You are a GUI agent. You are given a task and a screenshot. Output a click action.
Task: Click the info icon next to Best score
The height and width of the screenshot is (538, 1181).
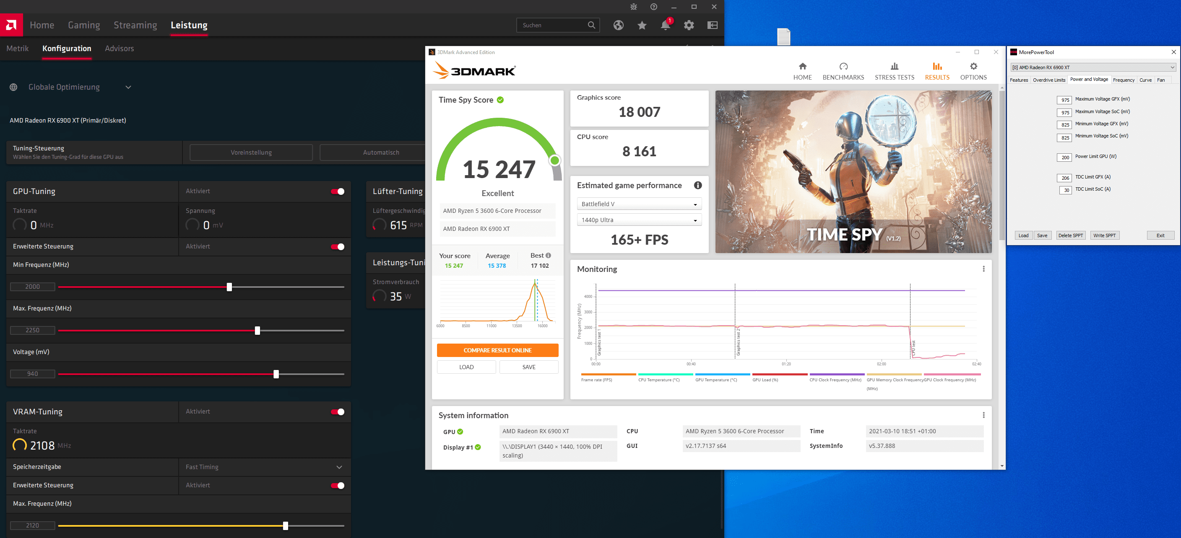[548, 256]
